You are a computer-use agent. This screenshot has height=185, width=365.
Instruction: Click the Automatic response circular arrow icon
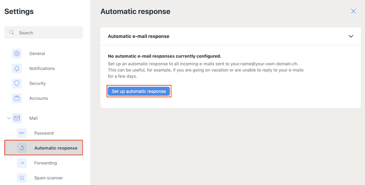(x=22, y=148)
